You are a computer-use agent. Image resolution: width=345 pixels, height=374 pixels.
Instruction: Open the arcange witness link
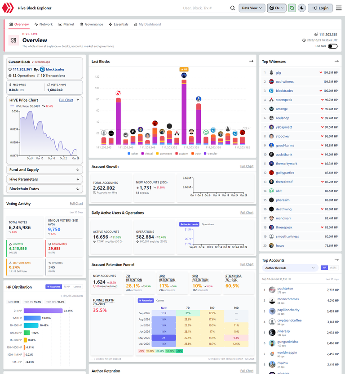tap(282, 109)
